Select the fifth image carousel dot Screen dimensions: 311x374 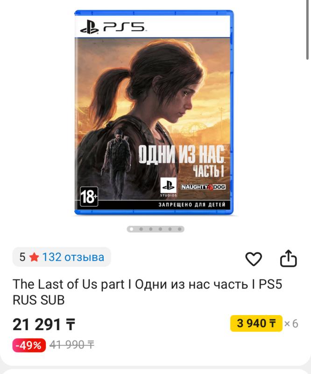pyautogui.click(x=170, y=229)
